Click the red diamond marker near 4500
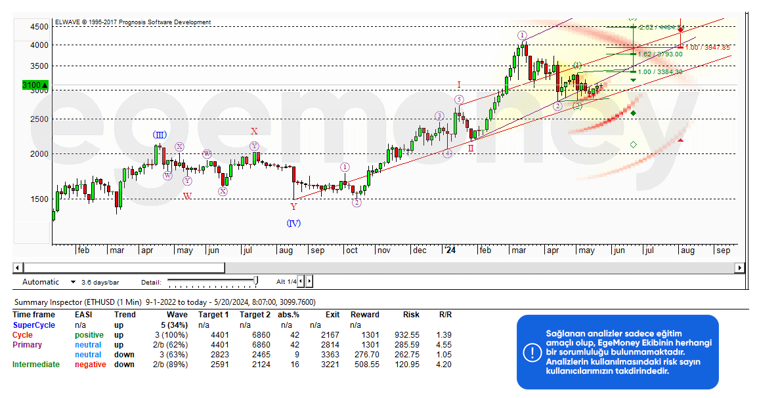This screenshot has height=398, width=759. pyautogui.click(x=681, y=30)
